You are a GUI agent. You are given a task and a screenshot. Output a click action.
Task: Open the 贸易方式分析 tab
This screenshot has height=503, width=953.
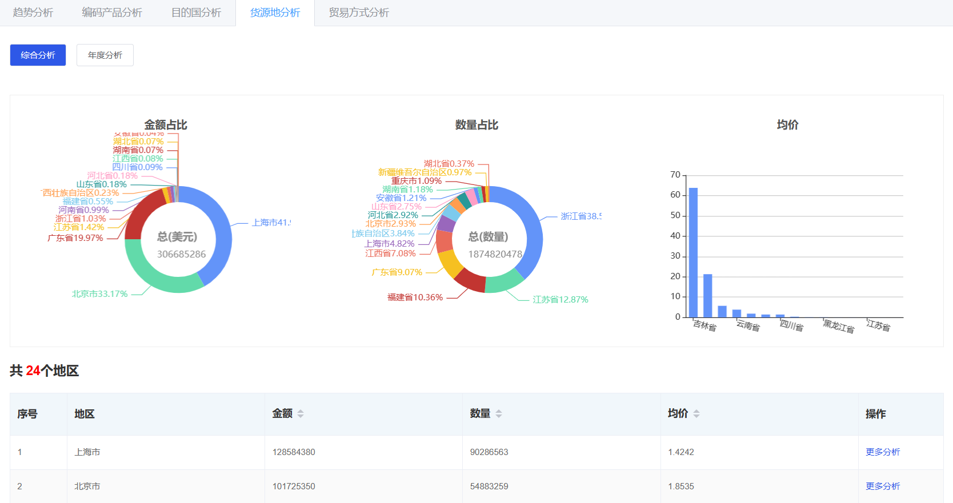click(x=359, y=13)
